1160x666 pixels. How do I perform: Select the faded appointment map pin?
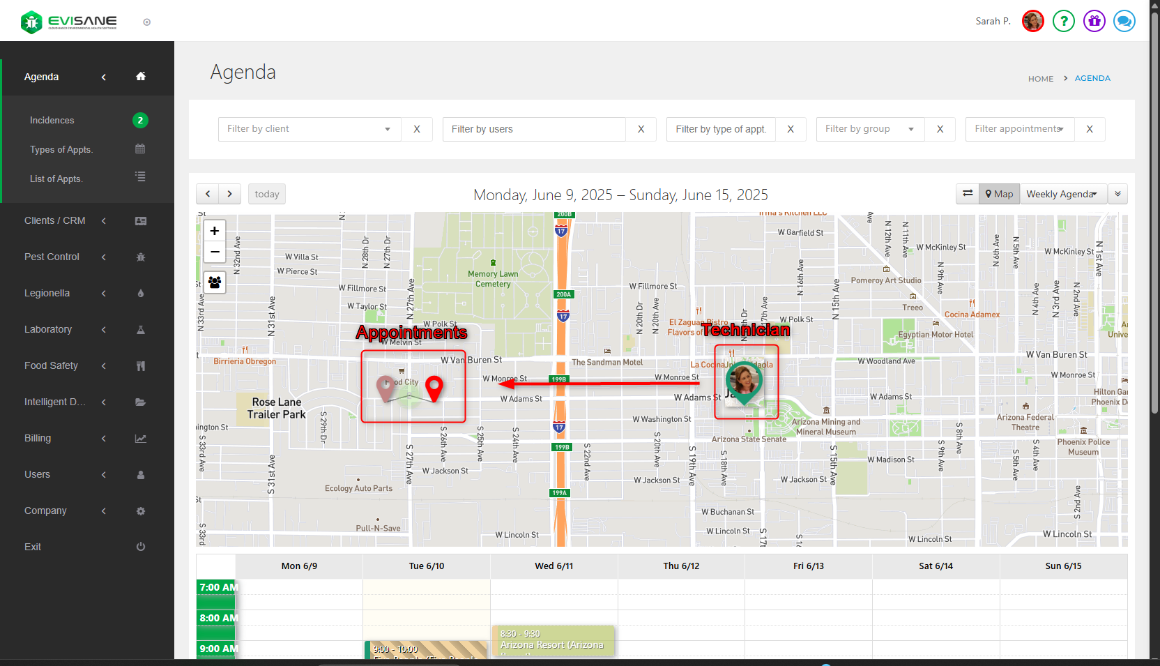pos(386,388)
